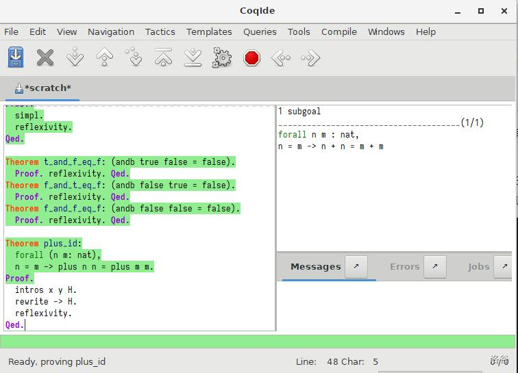Switch to the Errors tab

click(x=404, y=267)
